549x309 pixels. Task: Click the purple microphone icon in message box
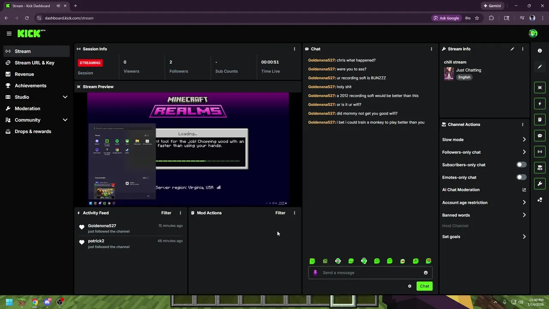(315, 273)
